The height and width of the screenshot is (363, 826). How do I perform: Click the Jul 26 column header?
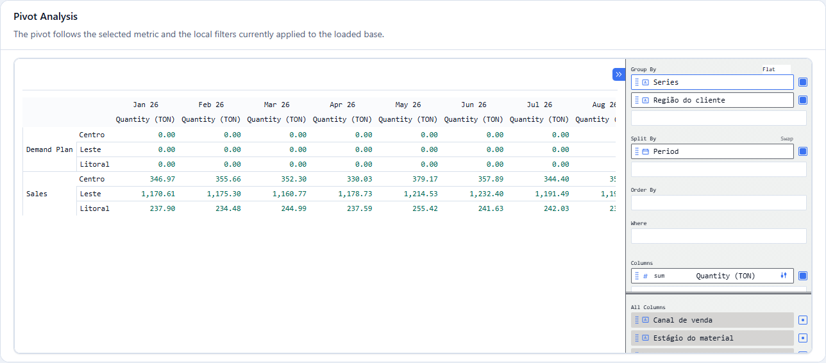point(539,105)
